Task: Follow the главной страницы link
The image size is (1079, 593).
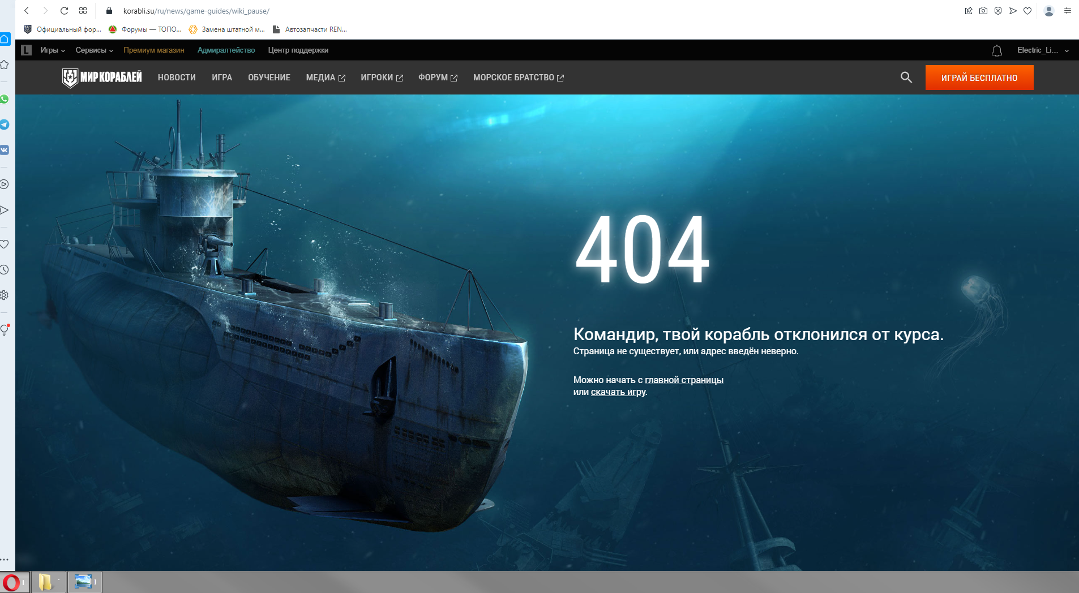Action: 684,380
